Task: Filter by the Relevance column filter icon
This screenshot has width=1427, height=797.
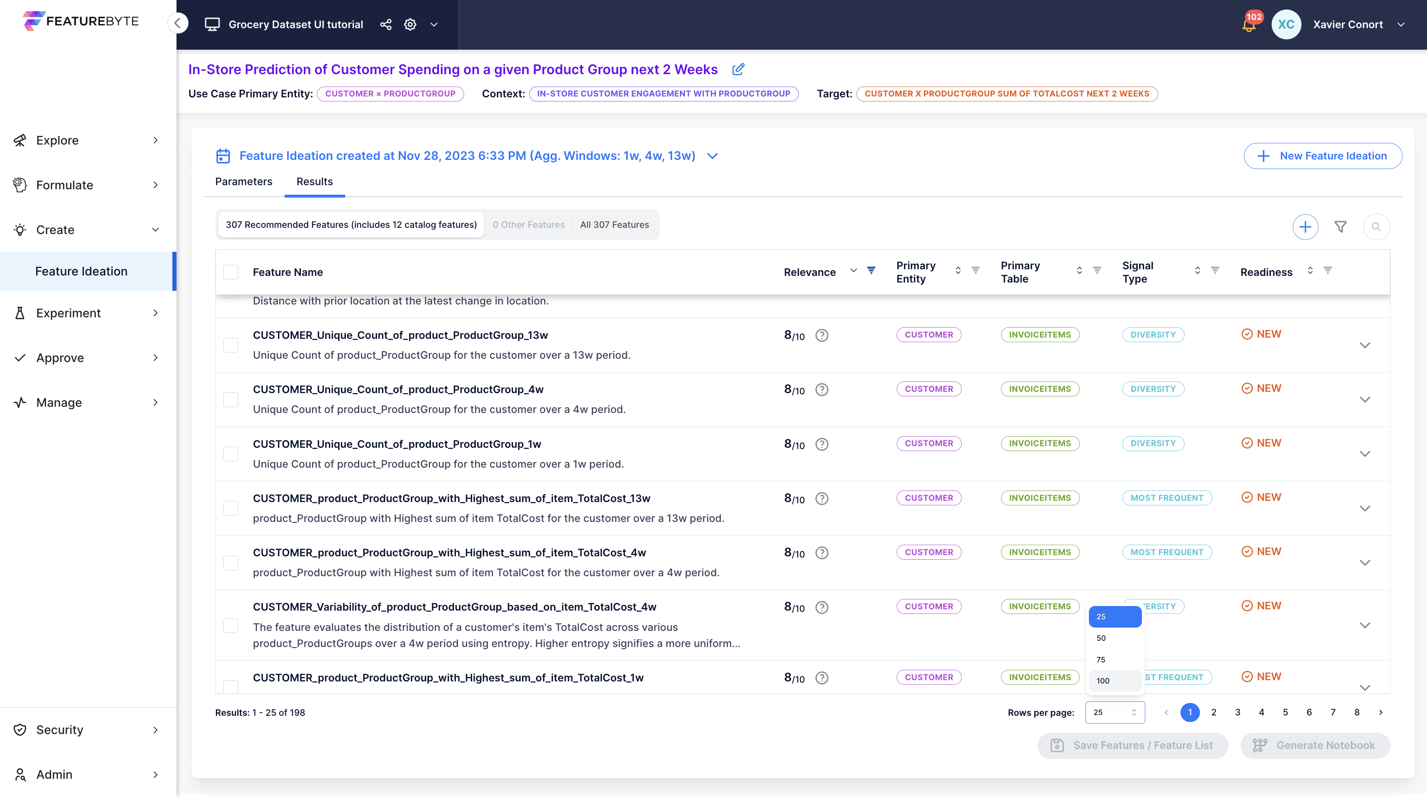Action: pos(871,271)
